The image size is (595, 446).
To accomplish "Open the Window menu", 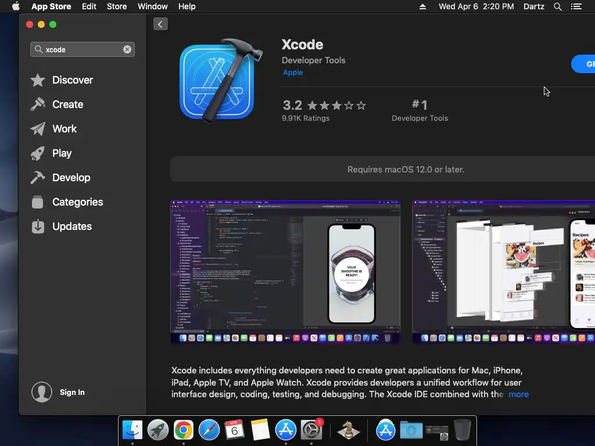I will point(153,6).
